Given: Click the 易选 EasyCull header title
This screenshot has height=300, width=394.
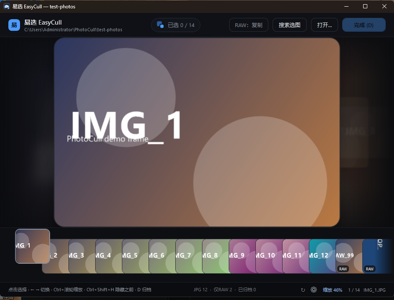Looking at the screenshot, I should (43, 22).
